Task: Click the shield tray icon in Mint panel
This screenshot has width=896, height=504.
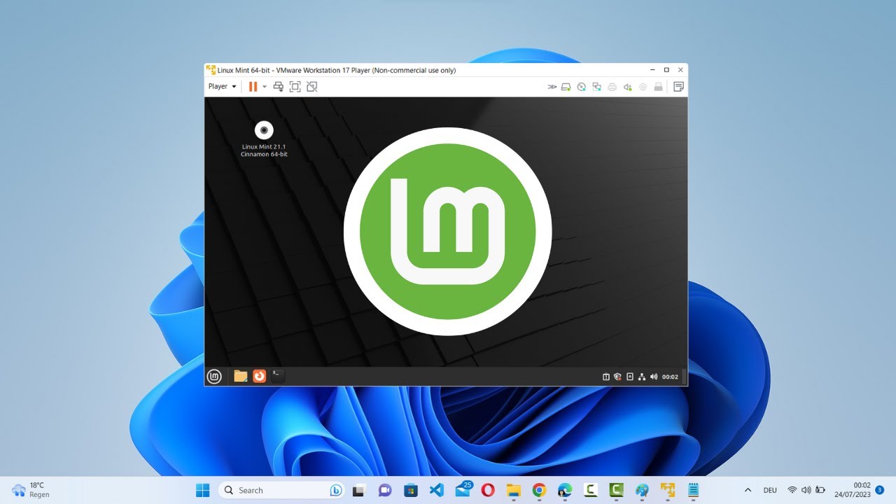Action: [618, 377]
